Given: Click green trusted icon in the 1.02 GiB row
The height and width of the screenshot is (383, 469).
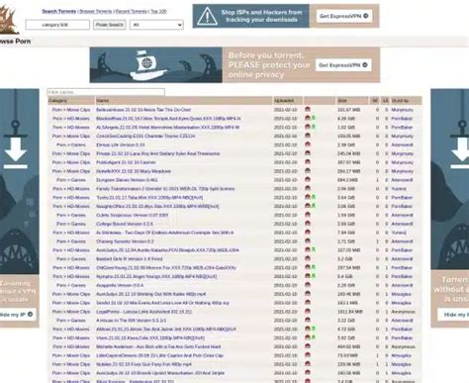Looking at the screenshot, I should tap(314, 127).
